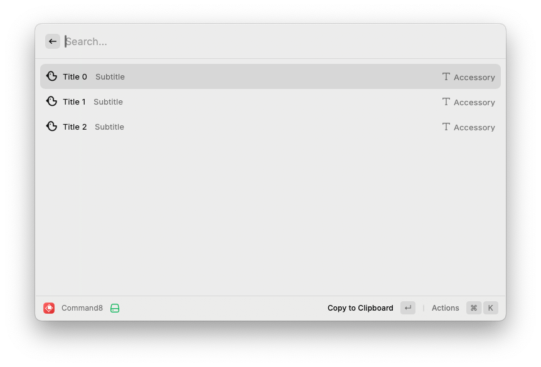541x367 pixels.
Task: Click the Command key shortcut badge
Action: (474, 308)
